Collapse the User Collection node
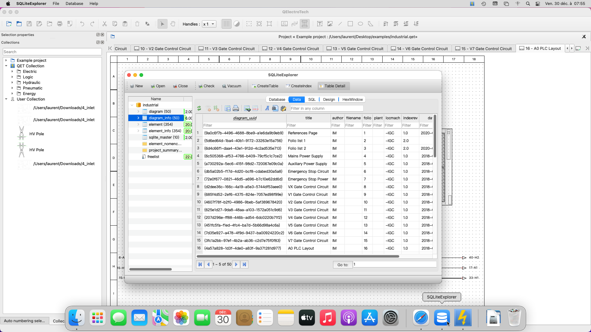This screenshot has width=591, height=332. tap(6, 99)
